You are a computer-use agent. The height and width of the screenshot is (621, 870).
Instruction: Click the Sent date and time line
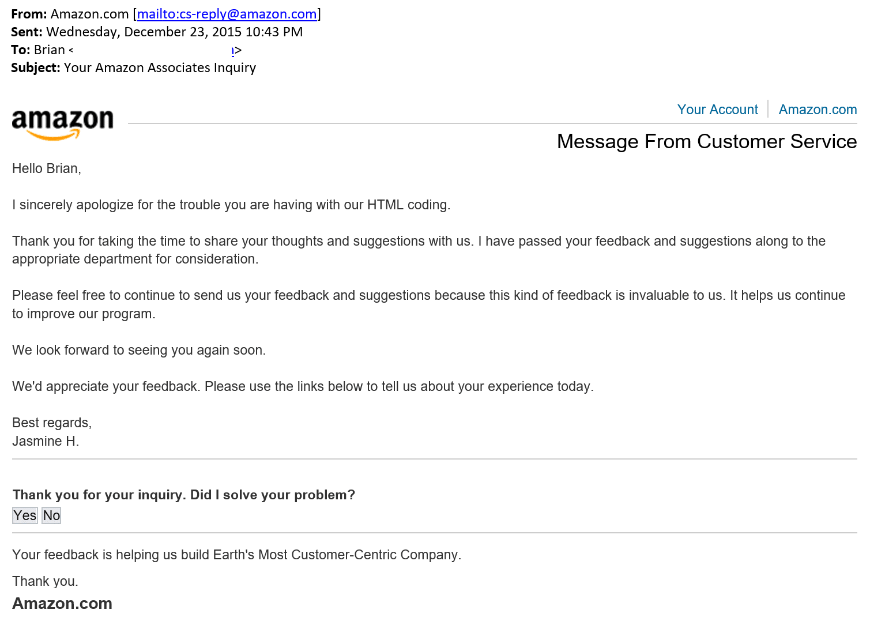[157, 32]
